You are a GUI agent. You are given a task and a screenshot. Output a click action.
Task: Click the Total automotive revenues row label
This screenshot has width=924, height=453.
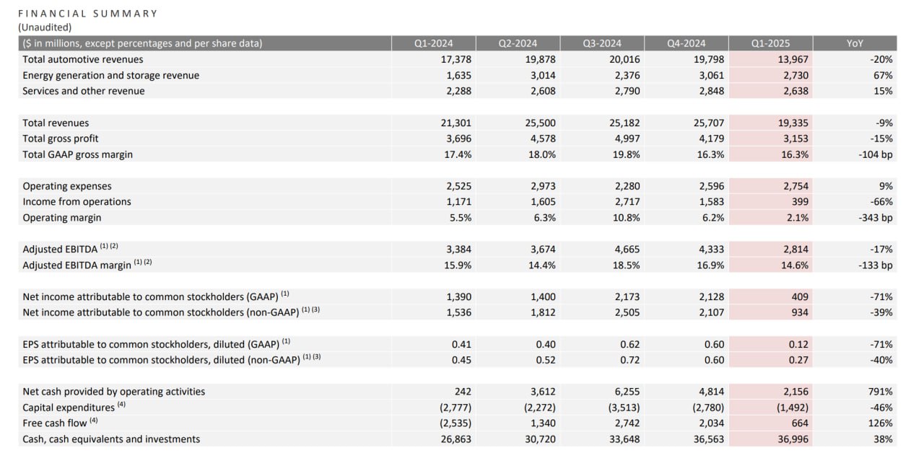pos(83,59)
